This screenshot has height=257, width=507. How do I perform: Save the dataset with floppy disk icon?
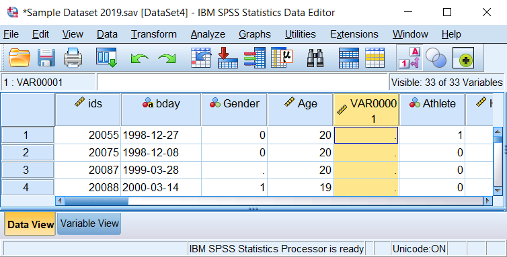click(46, 58)
